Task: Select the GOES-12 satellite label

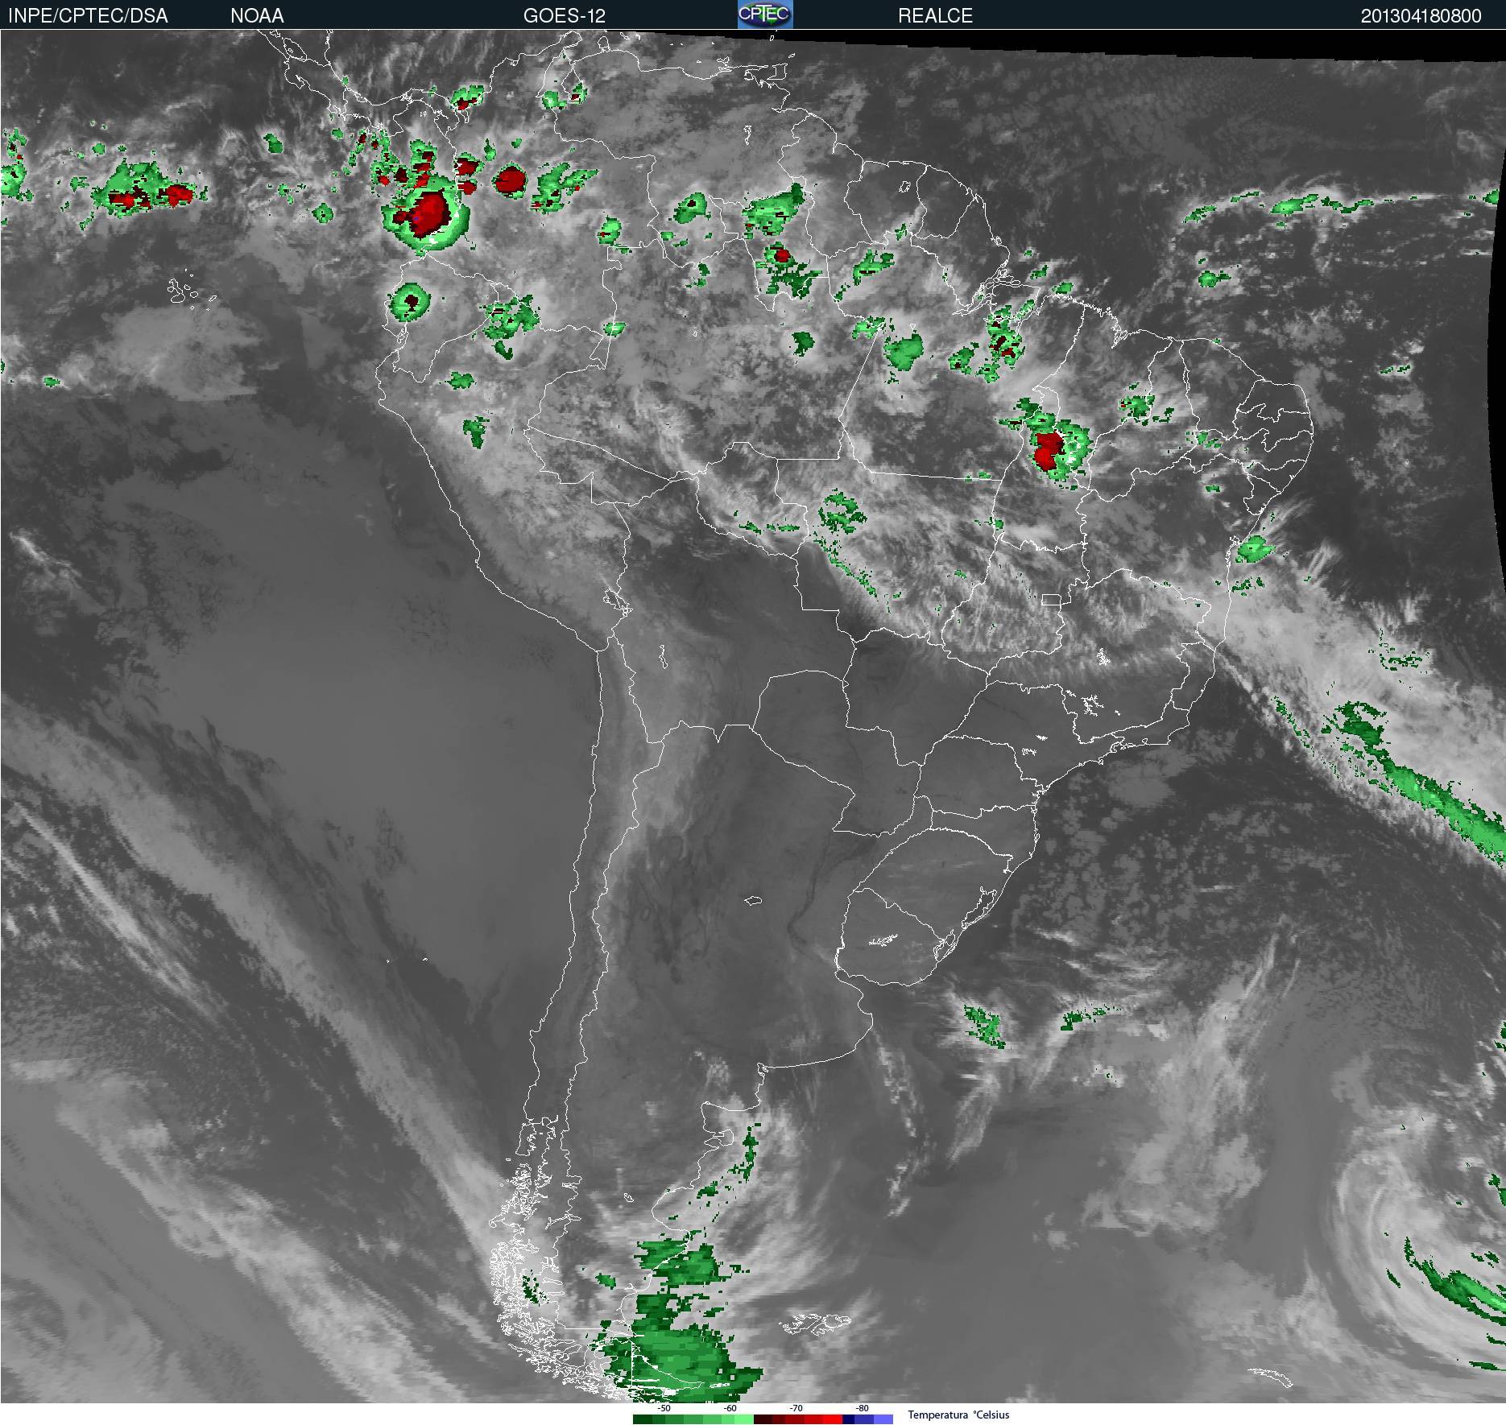Action: pos(564,16)
